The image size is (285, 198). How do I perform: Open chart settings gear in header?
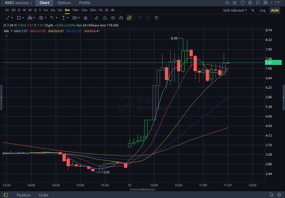pos(250,3)
